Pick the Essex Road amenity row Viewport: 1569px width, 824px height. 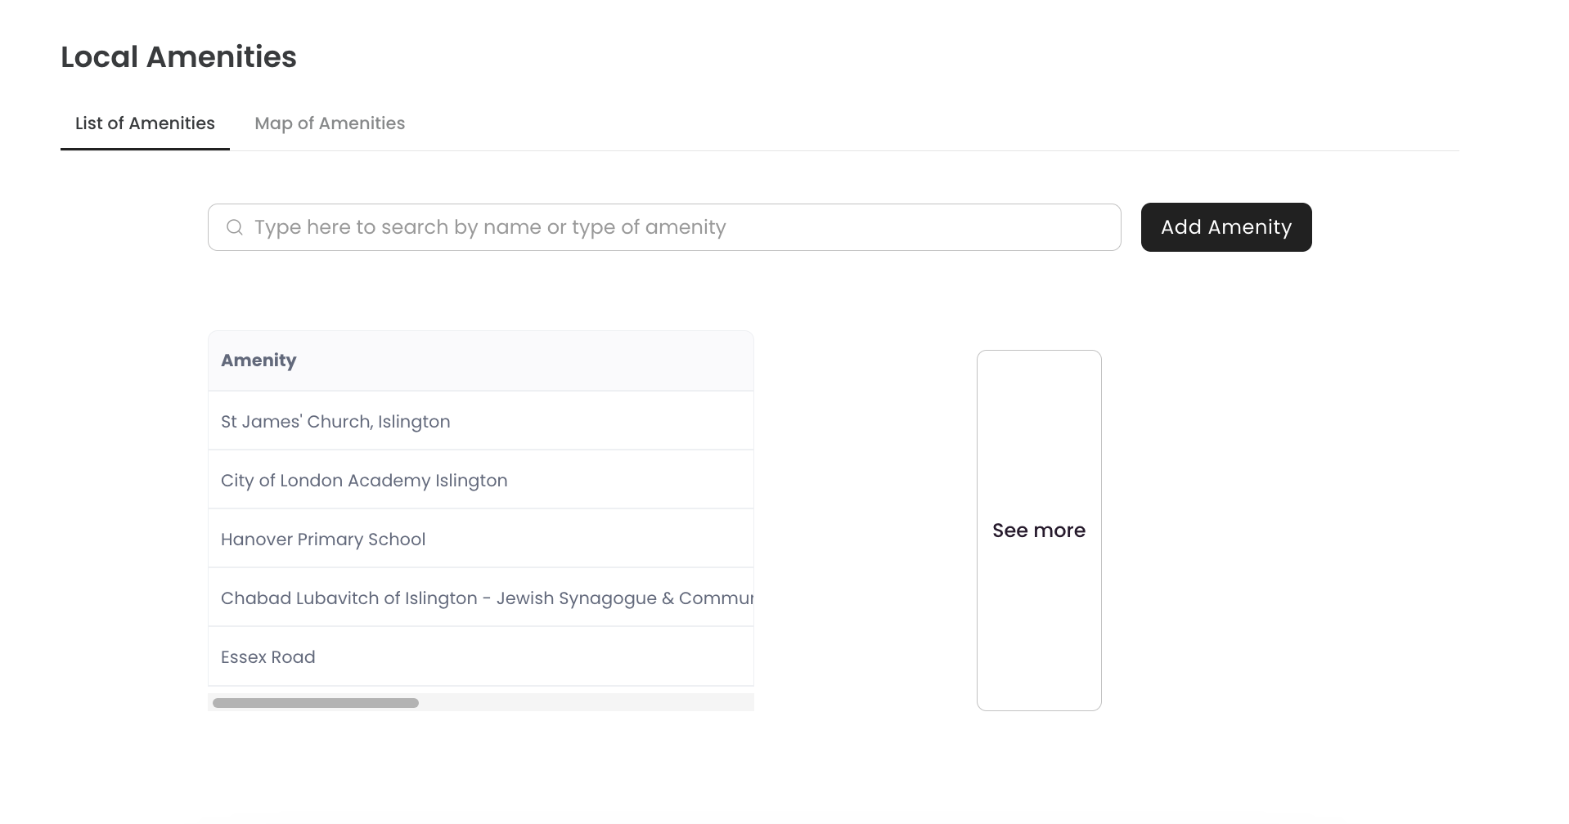(x=481, y=656)
